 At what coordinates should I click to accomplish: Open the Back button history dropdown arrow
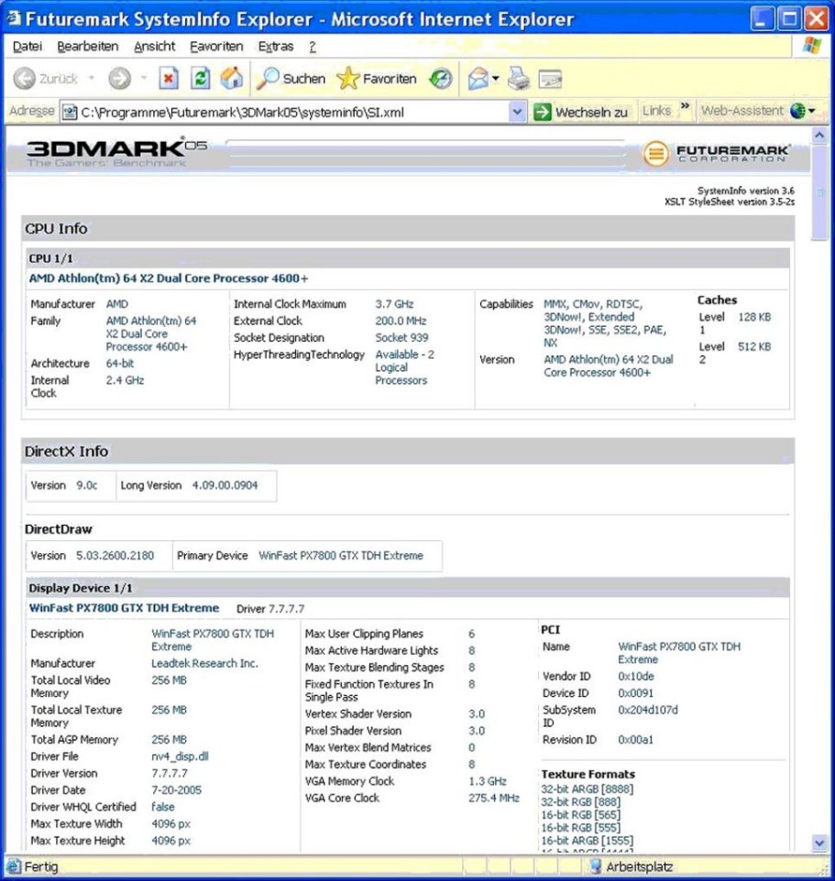point(91,78)
